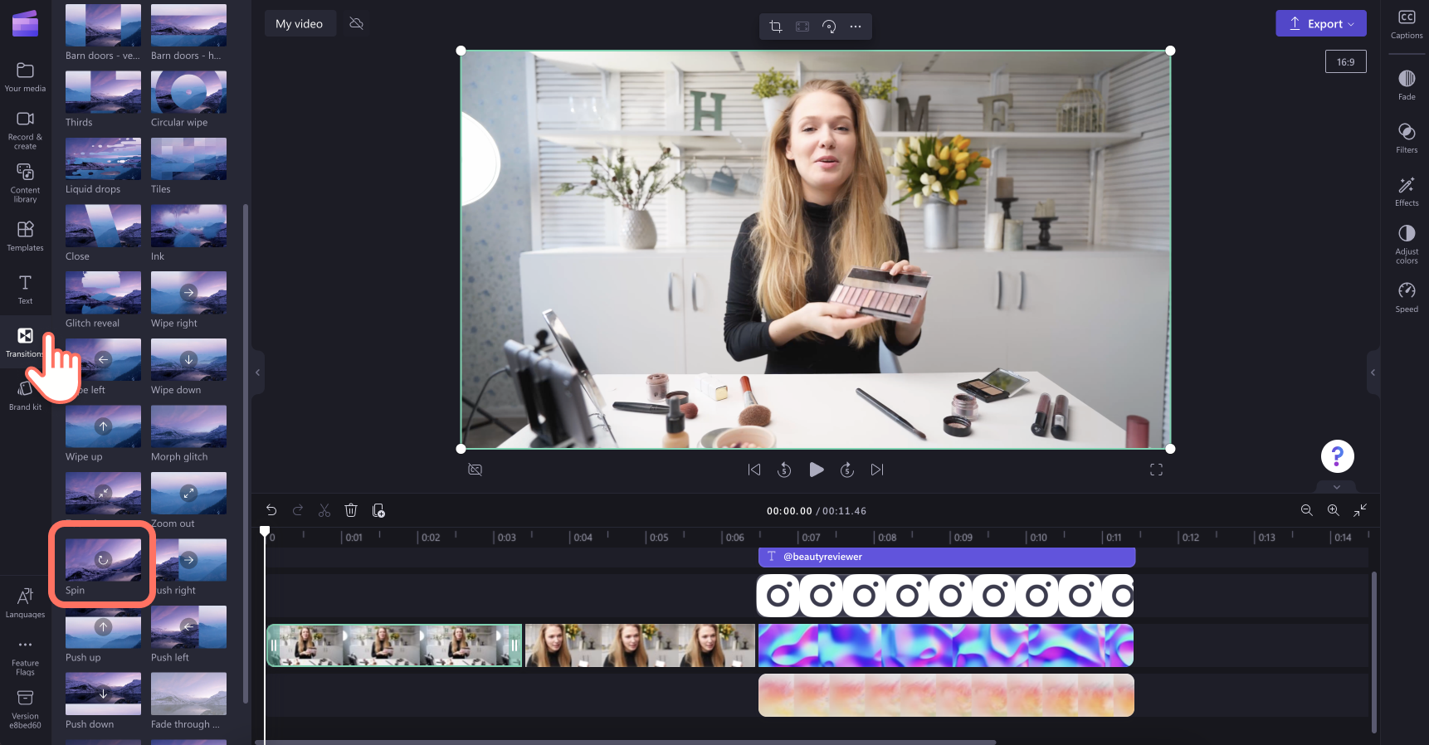Viewport: 1429px width, 745px height.
Task: Open Record & create panel
Action: click(x=25, y=130)
